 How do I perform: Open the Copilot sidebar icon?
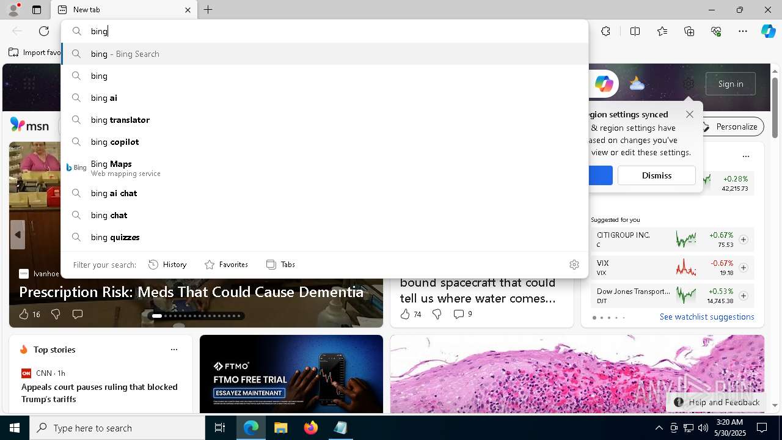(x=768, y=31)
